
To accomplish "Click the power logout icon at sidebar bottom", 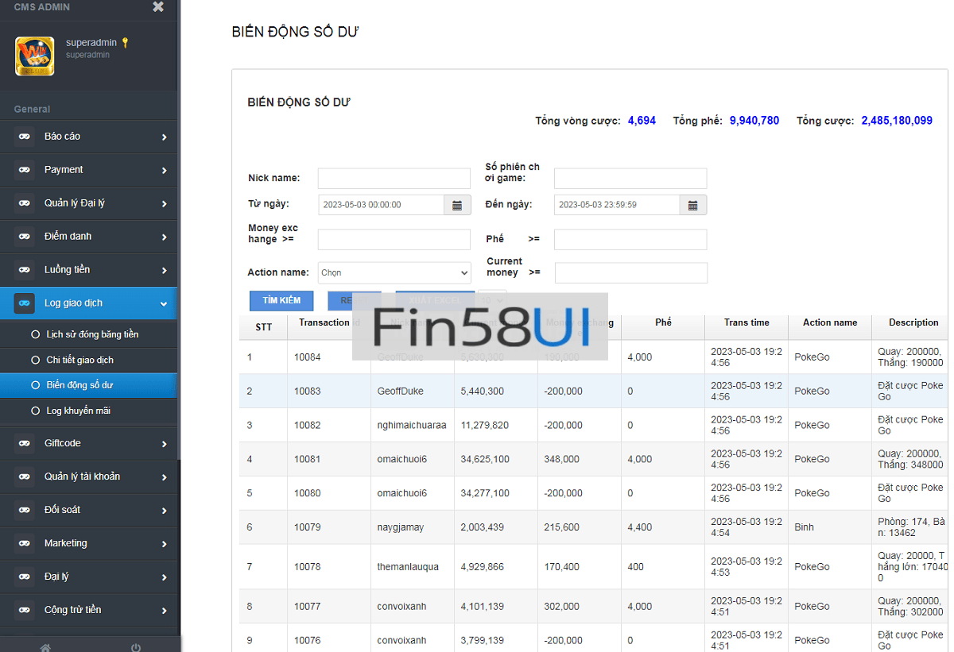I will [136, 646].
